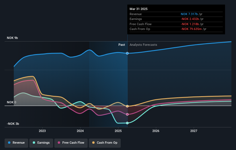Click the Free Cash Flow label in tooltip
The height and width of the screenshot is (150, 236).
click(x=141, y=24)
